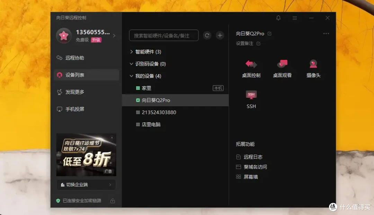Click the add device plus button
374x215 pixels.
(x=220, y=36)
